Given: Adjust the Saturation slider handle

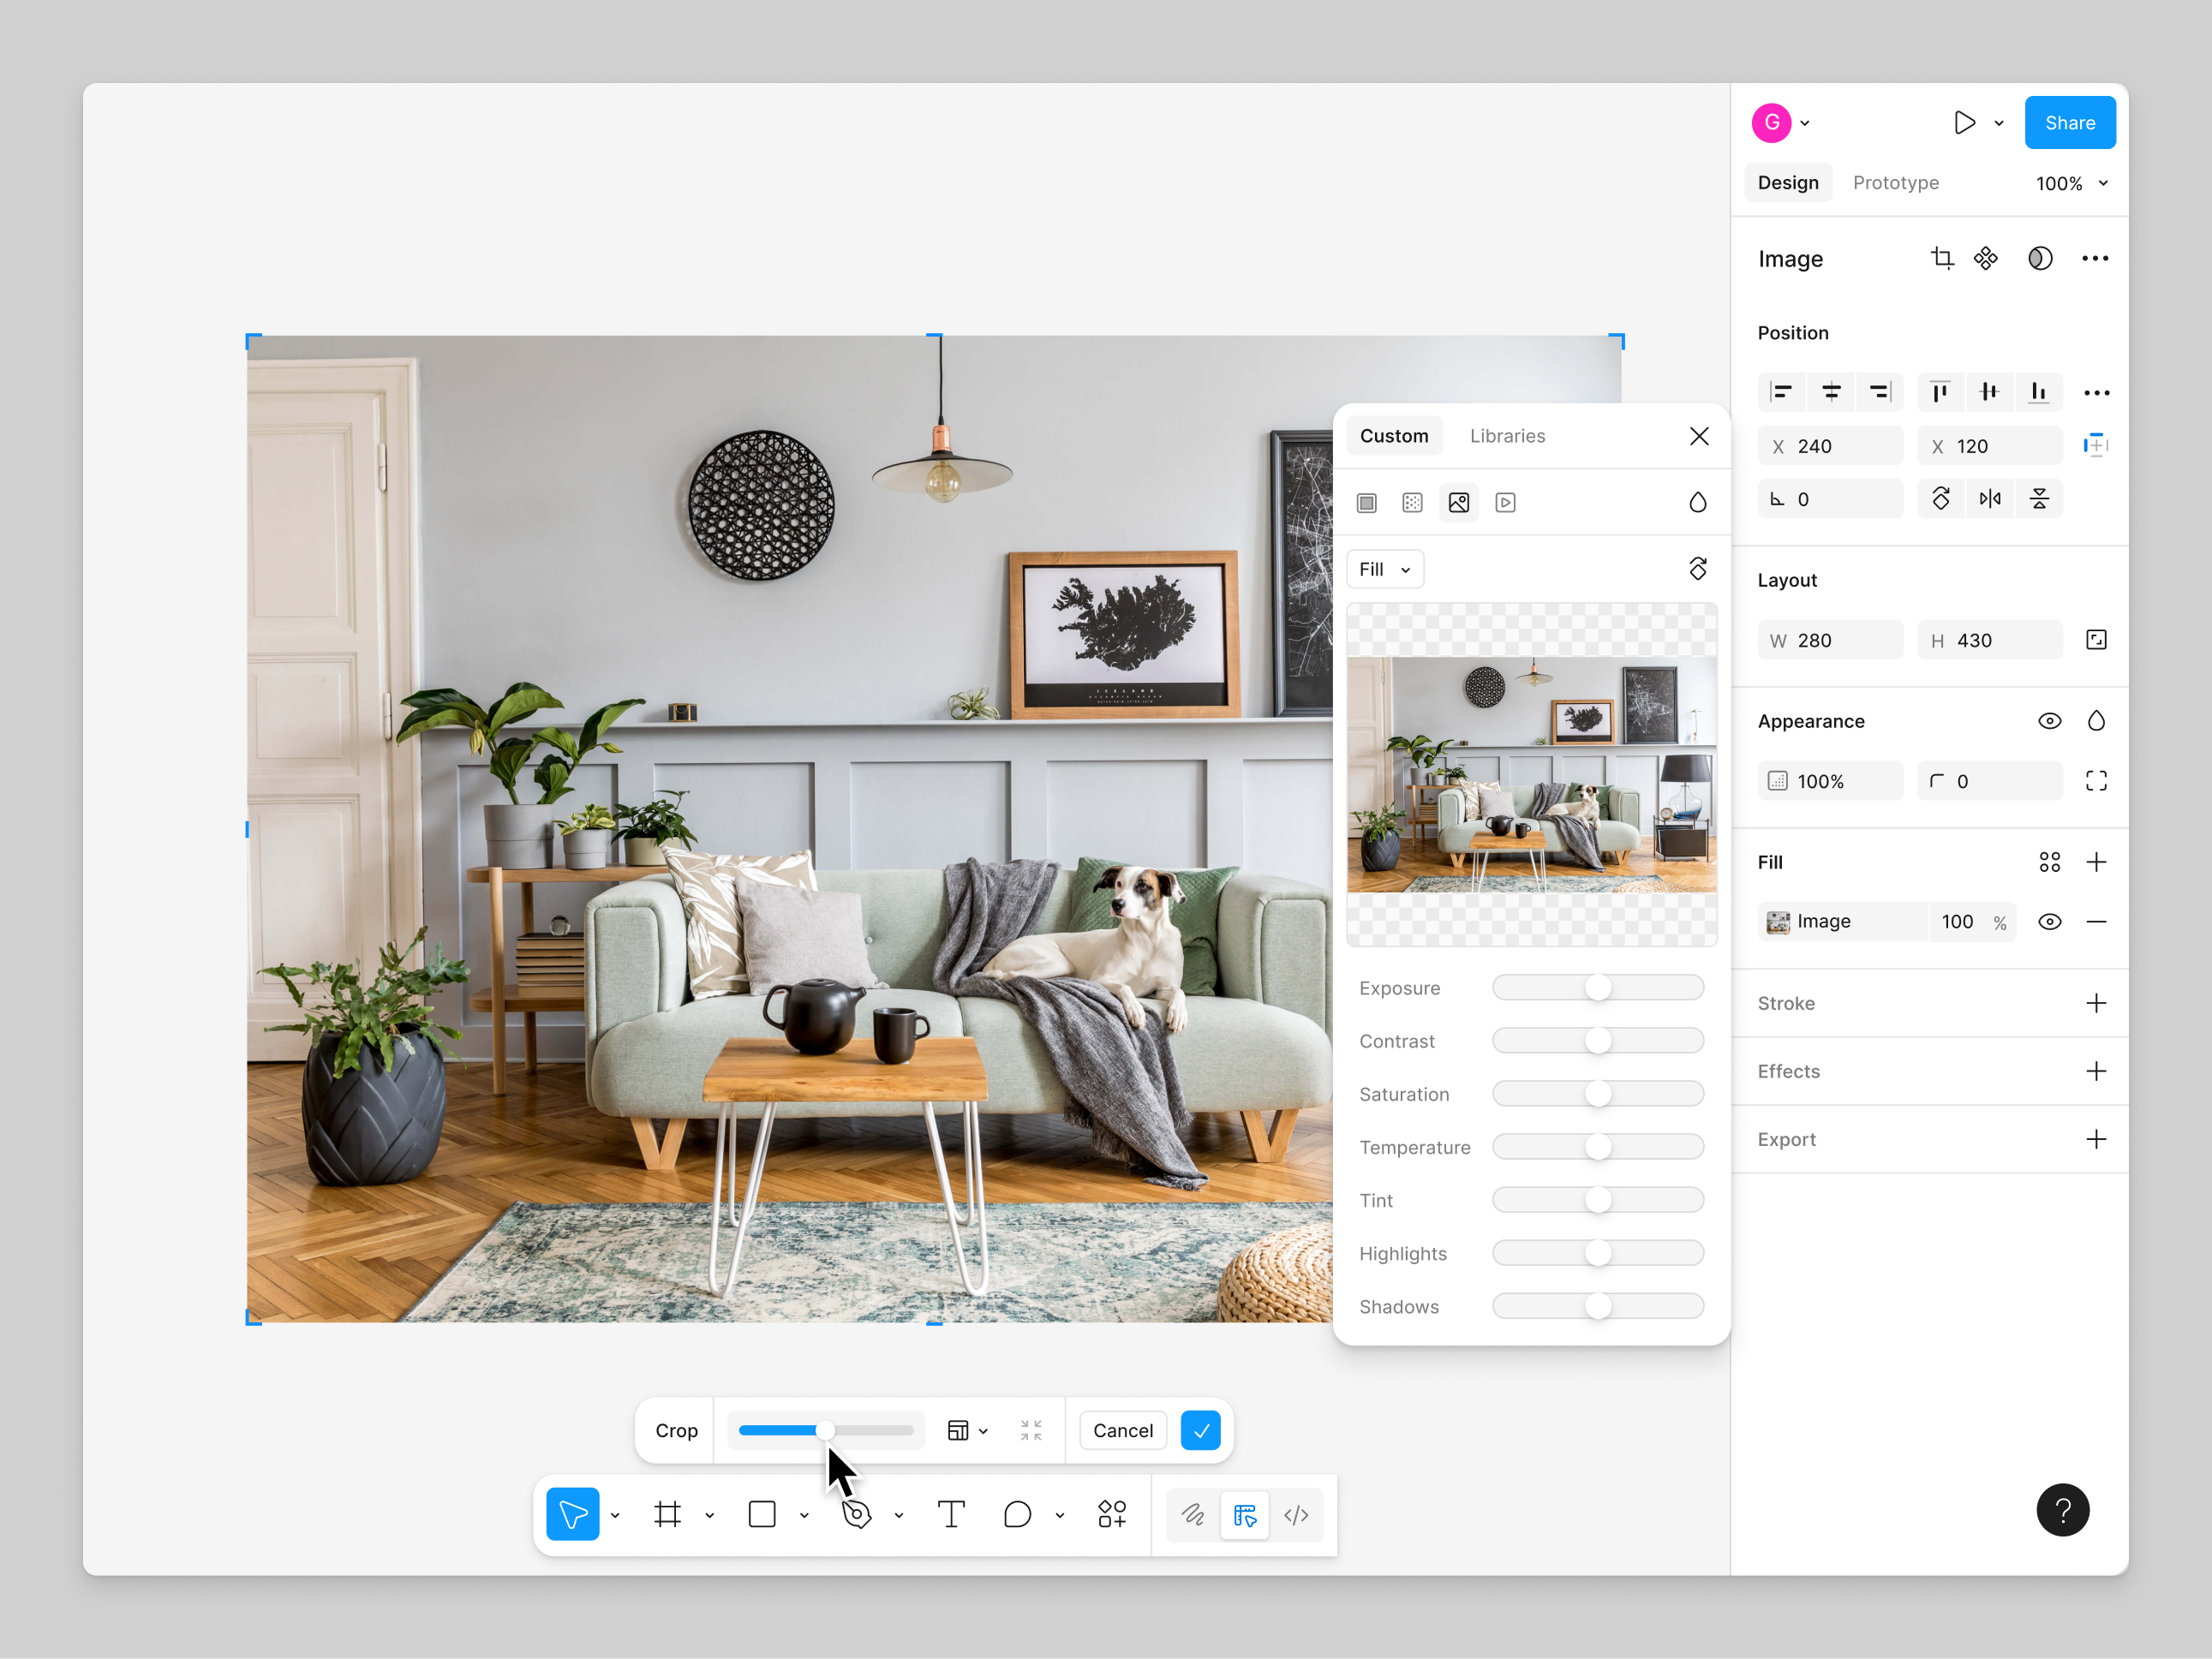Looking at the screenshot, I should point(1599,1093).
